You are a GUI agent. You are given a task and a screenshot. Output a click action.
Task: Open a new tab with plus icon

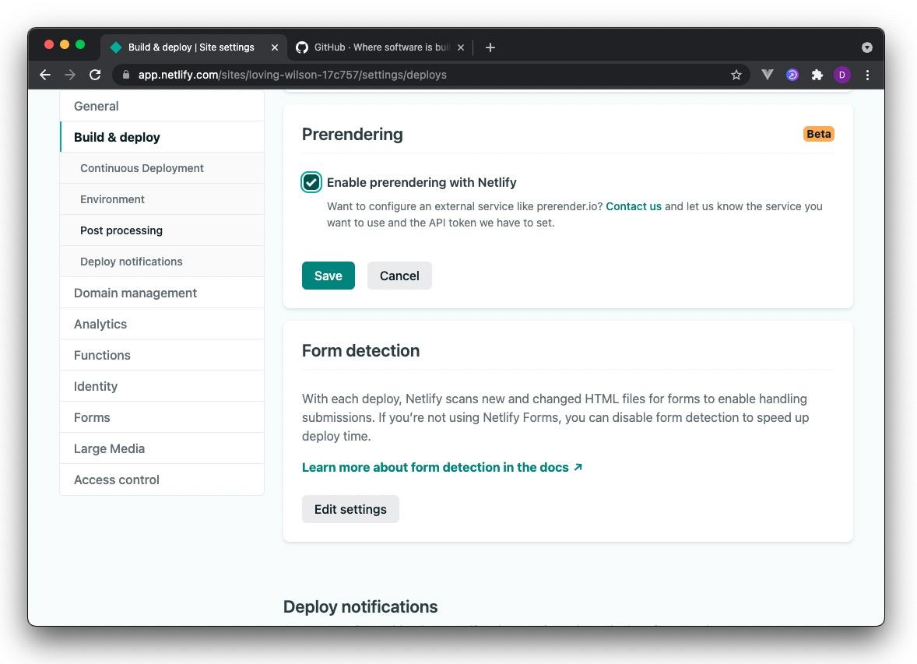[x=490, y=47]
